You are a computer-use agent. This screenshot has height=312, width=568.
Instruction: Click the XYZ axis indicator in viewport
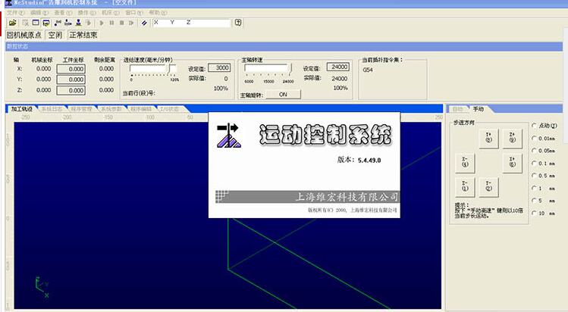(x=42, y=288)
